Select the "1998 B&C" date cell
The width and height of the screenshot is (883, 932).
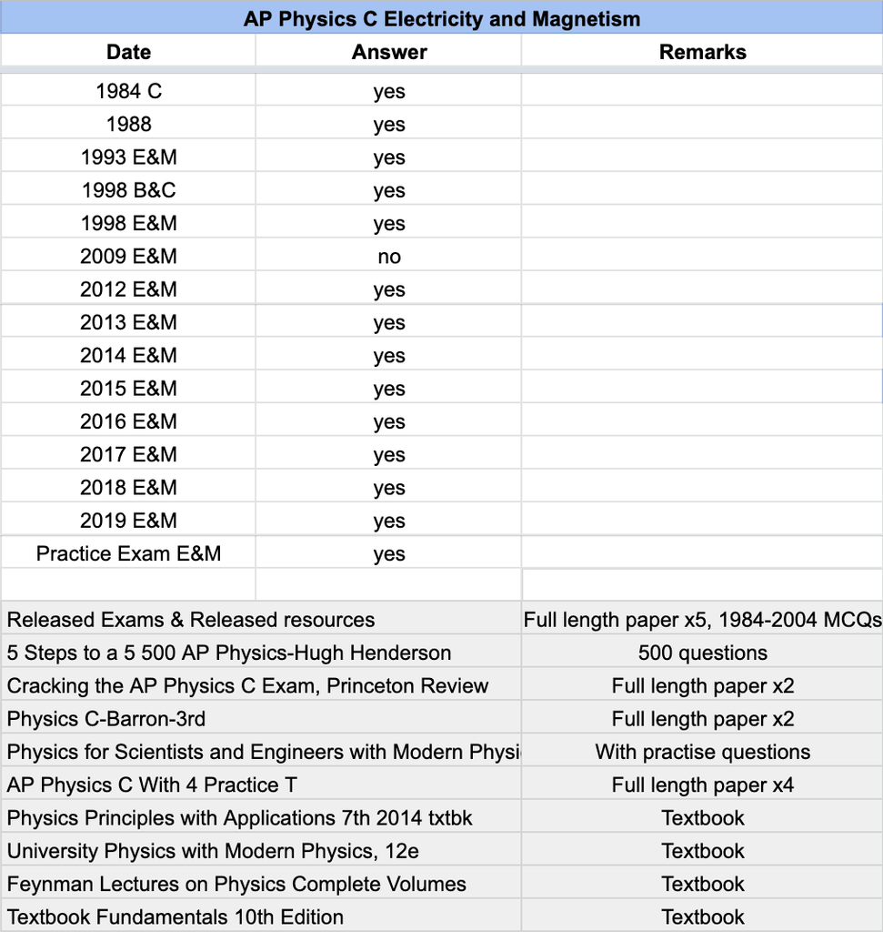pyautogui.click(x=128, y=190)
